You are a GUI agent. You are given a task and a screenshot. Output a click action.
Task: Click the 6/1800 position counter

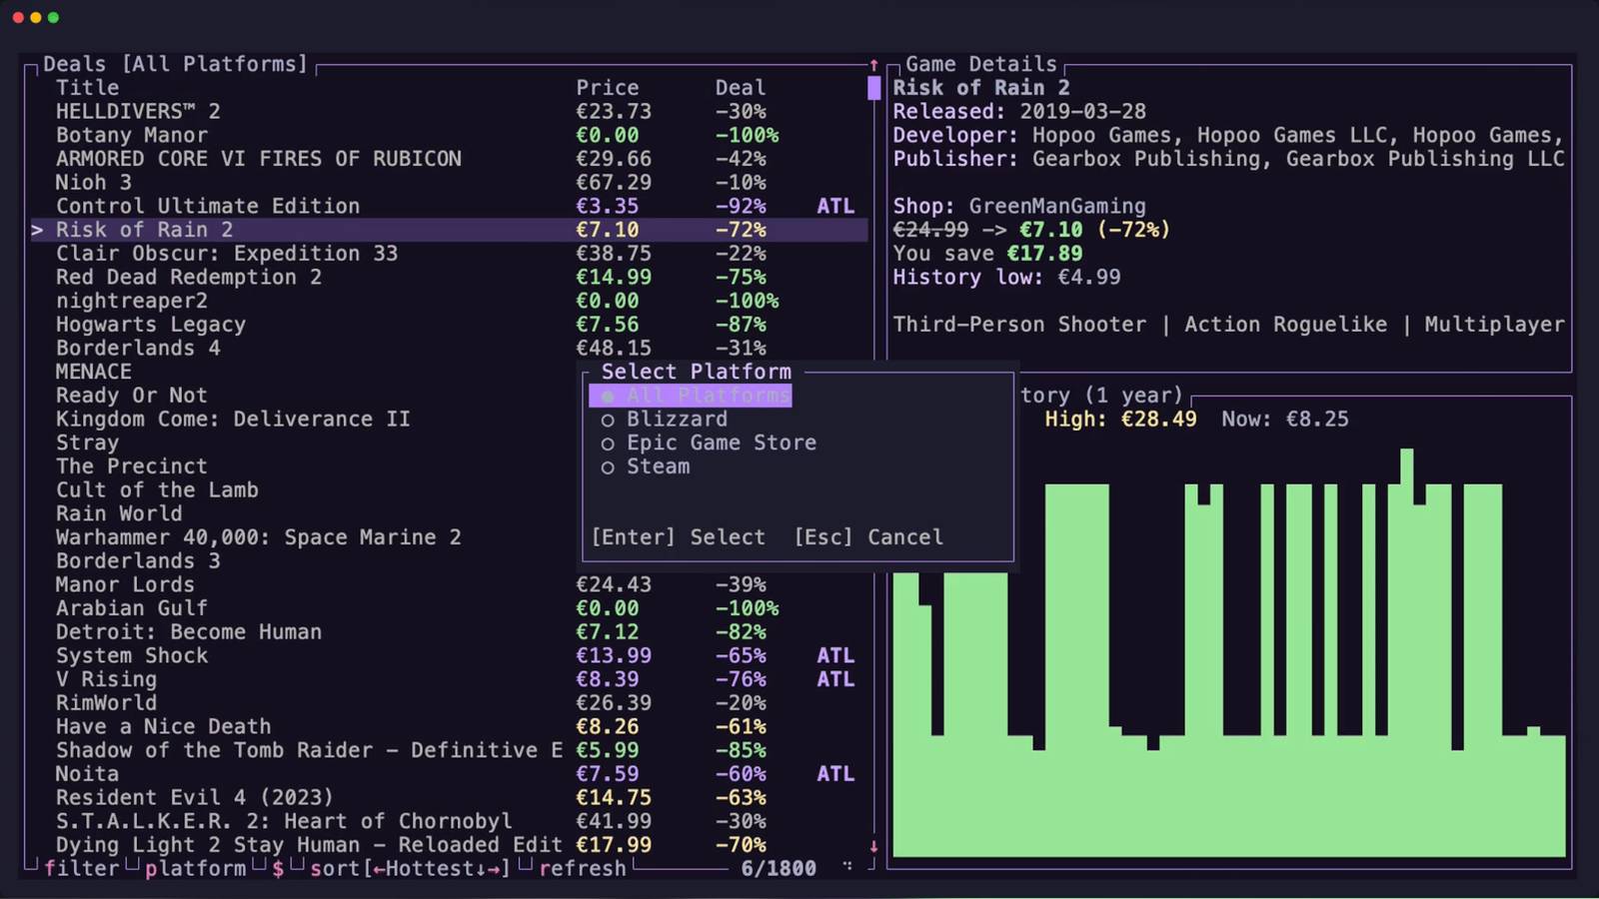779,869
